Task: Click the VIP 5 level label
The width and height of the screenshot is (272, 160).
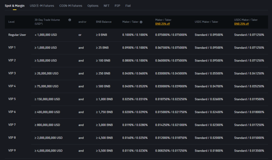Action: coord(12,99)
